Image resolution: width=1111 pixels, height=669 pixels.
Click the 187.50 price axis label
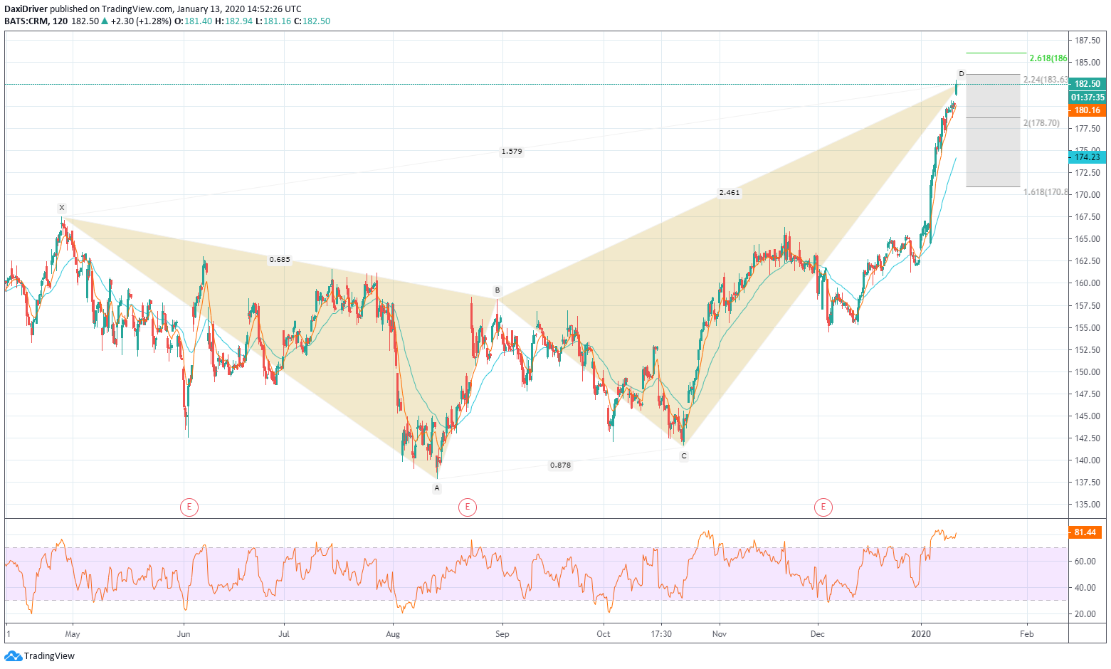(x=1087, y=41)
